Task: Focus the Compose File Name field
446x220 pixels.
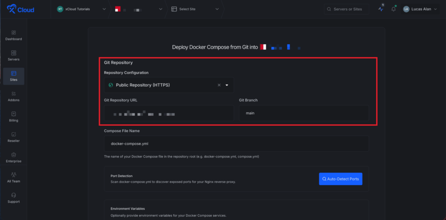Action: pos(236,144)
